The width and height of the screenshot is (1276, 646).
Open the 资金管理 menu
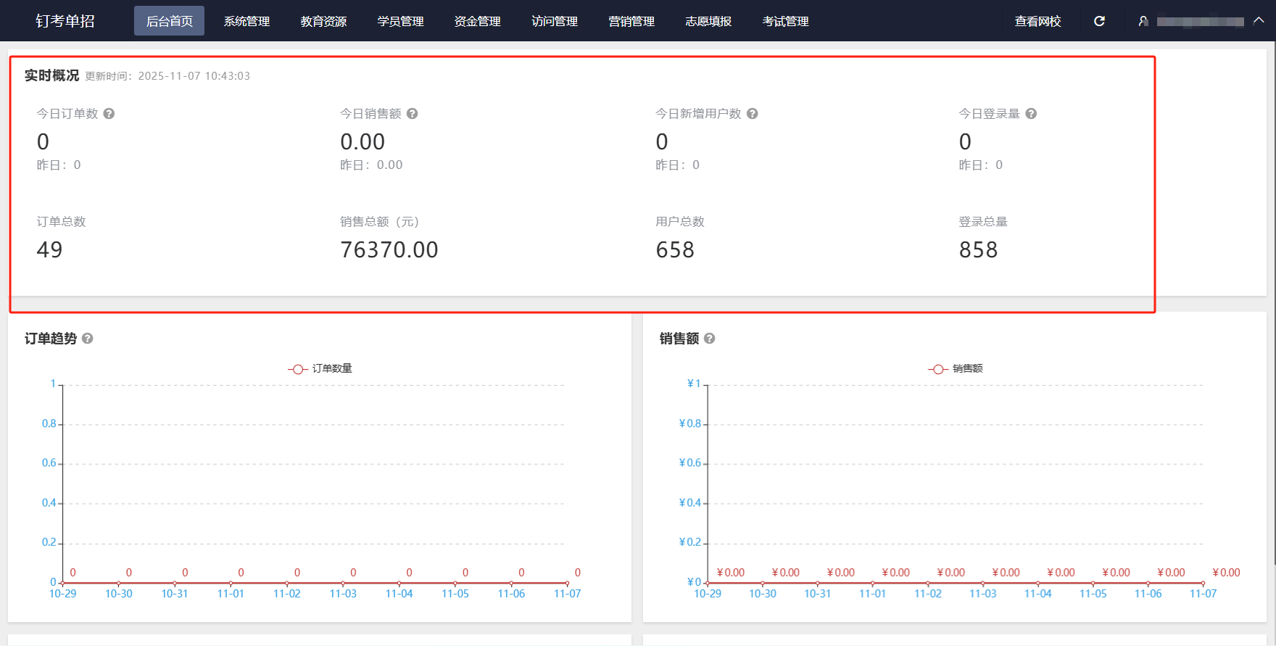coord(477,21)
